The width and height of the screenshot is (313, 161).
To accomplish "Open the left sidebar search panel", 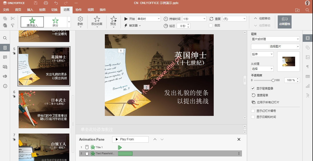I will click(x=5, y=38).
